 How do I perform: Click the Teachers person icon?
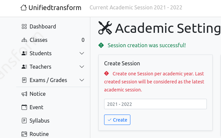click(24, 67)
